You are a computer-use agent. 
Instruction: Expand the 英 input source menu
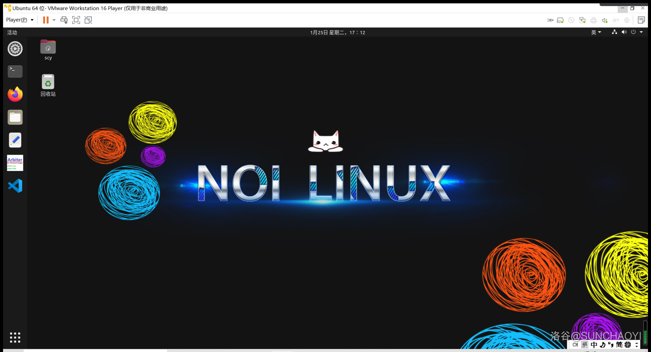pyautogui.click(x=596, y=33)
